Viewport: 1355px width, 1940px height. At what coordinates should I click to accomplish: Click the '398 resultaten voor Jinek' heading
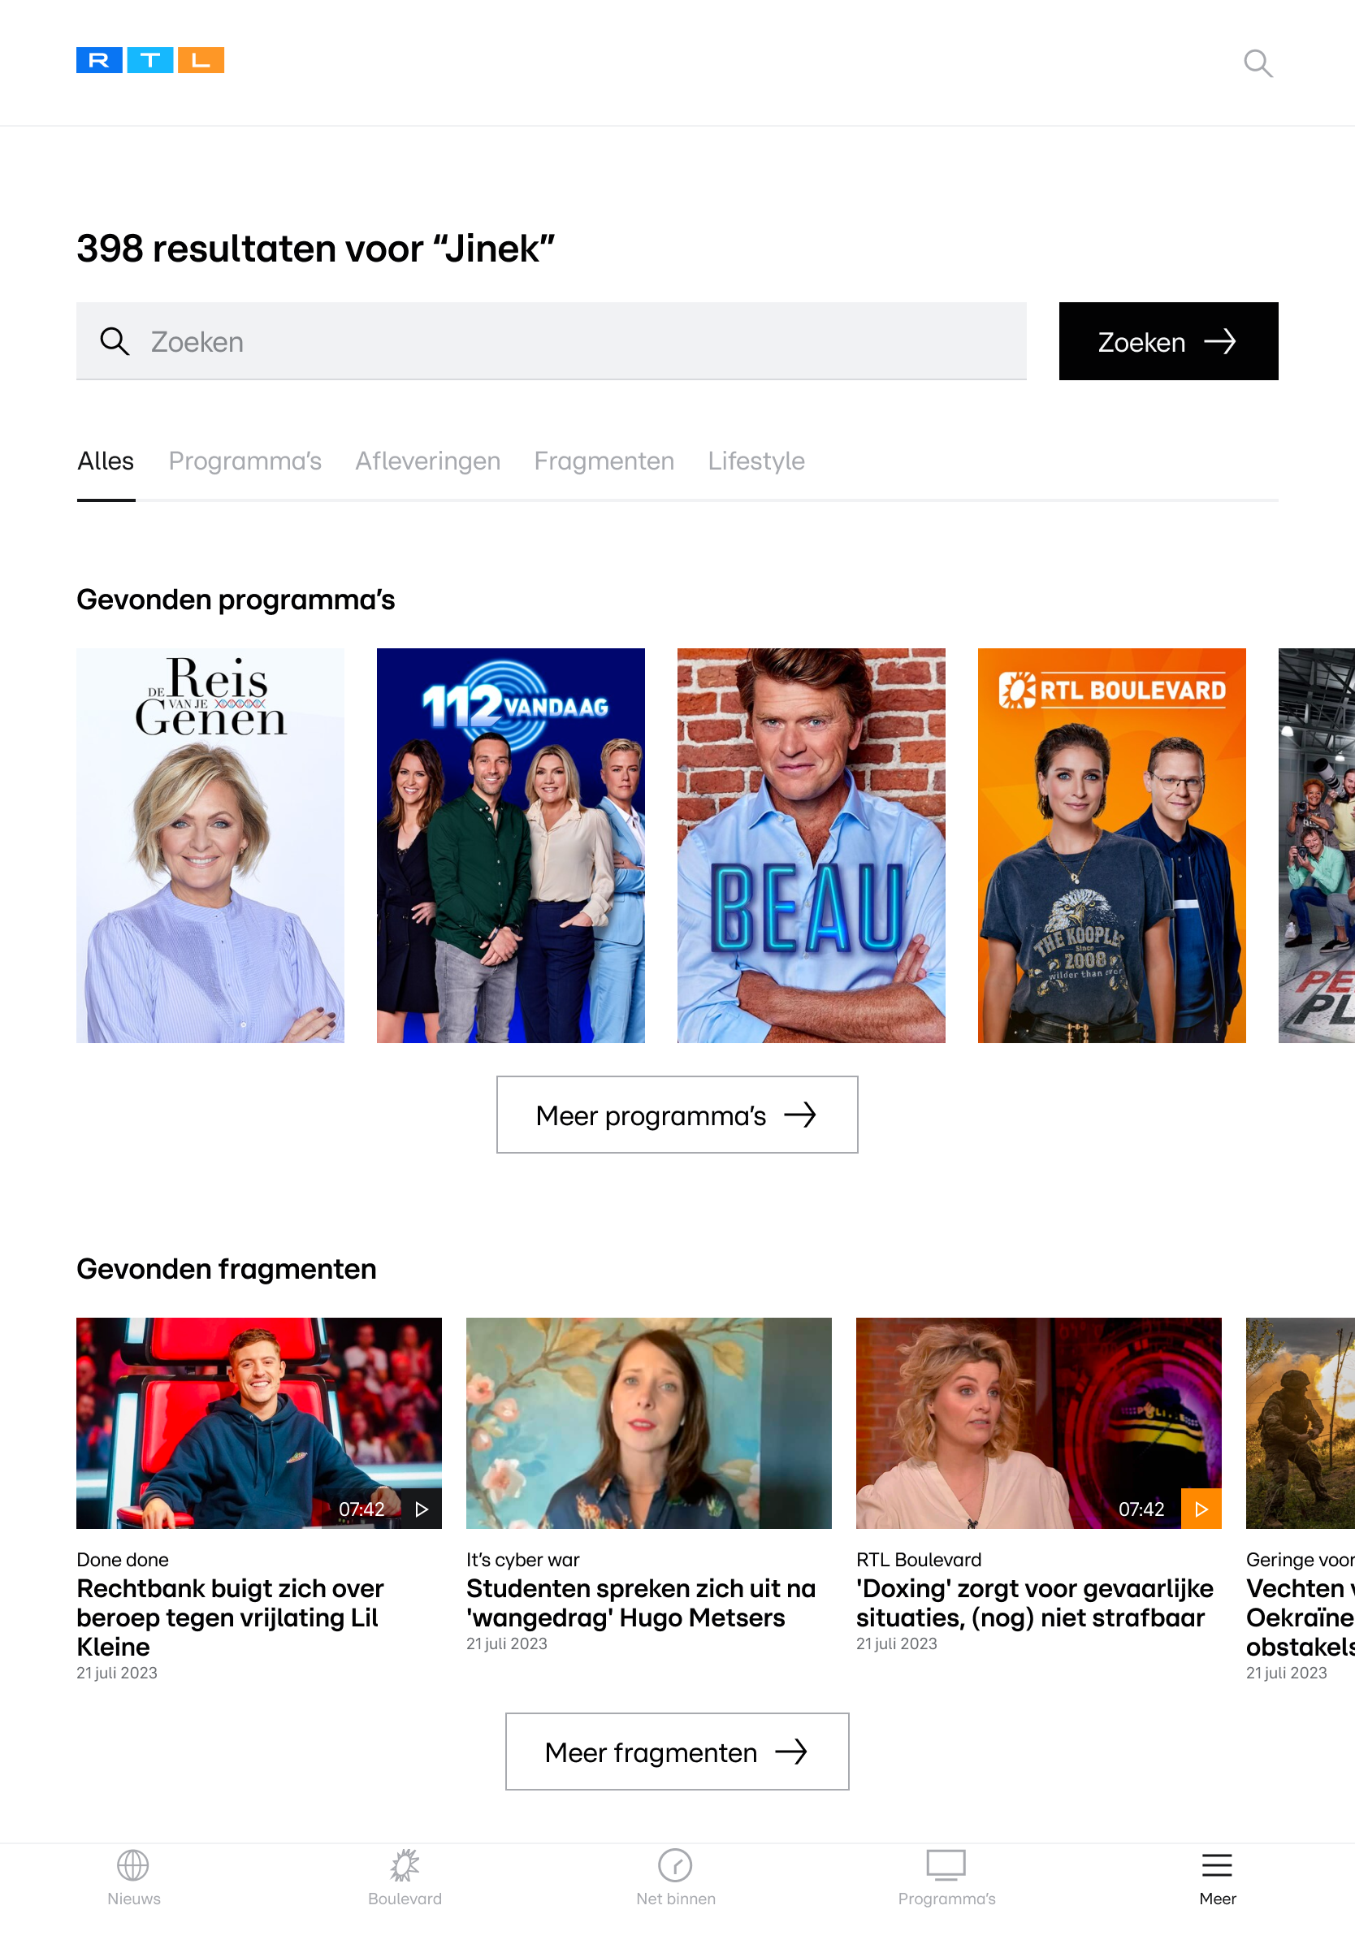click(x=316, y=249)
